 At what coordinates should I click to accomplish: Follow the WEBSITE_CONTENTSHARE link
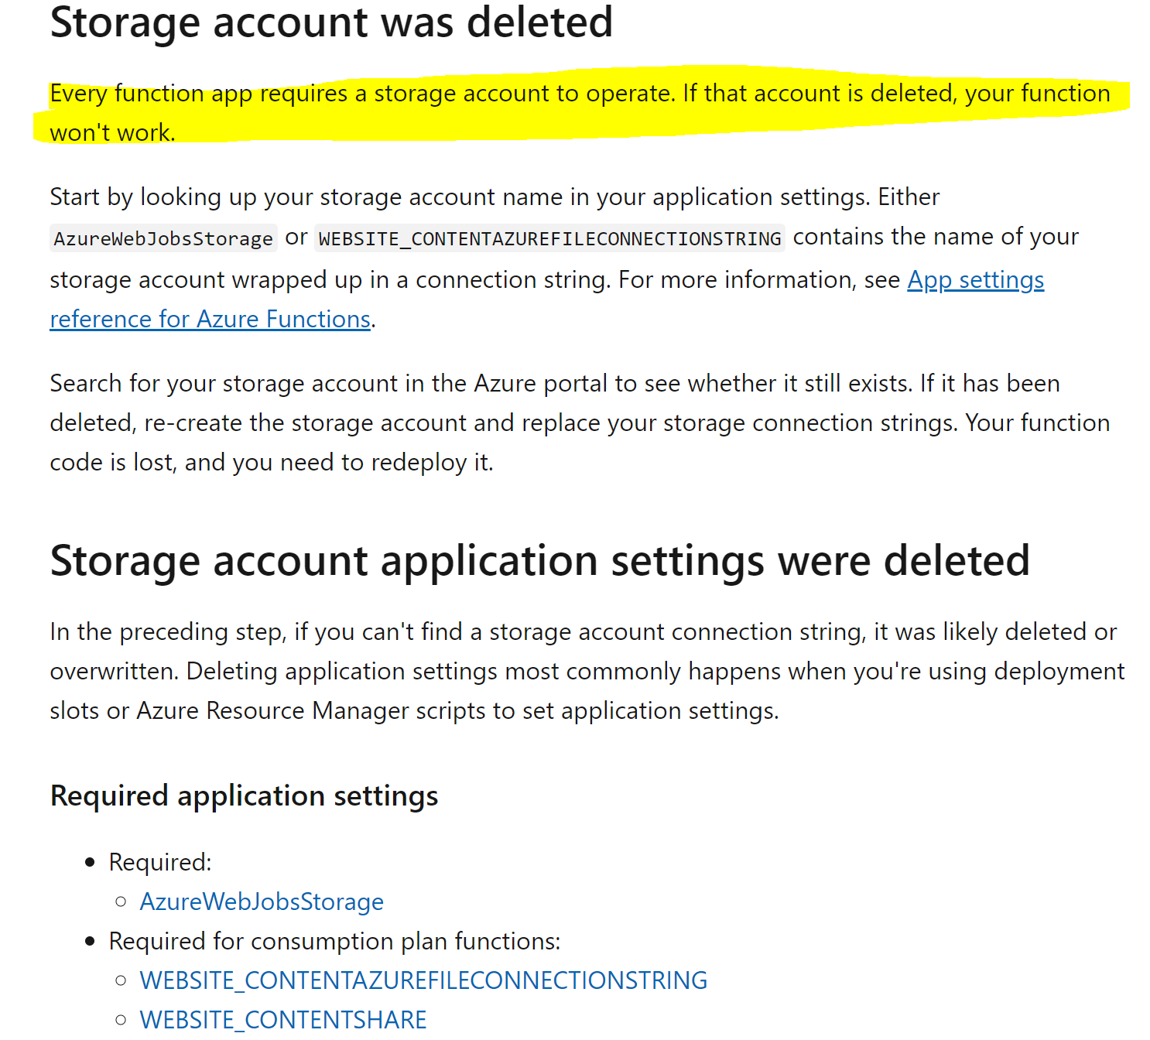283,1020
